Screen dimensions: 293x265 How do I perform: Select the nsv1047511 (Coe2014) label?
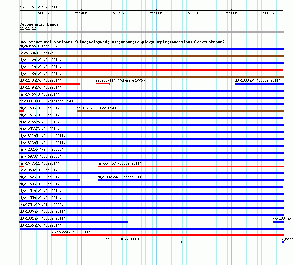40,163
